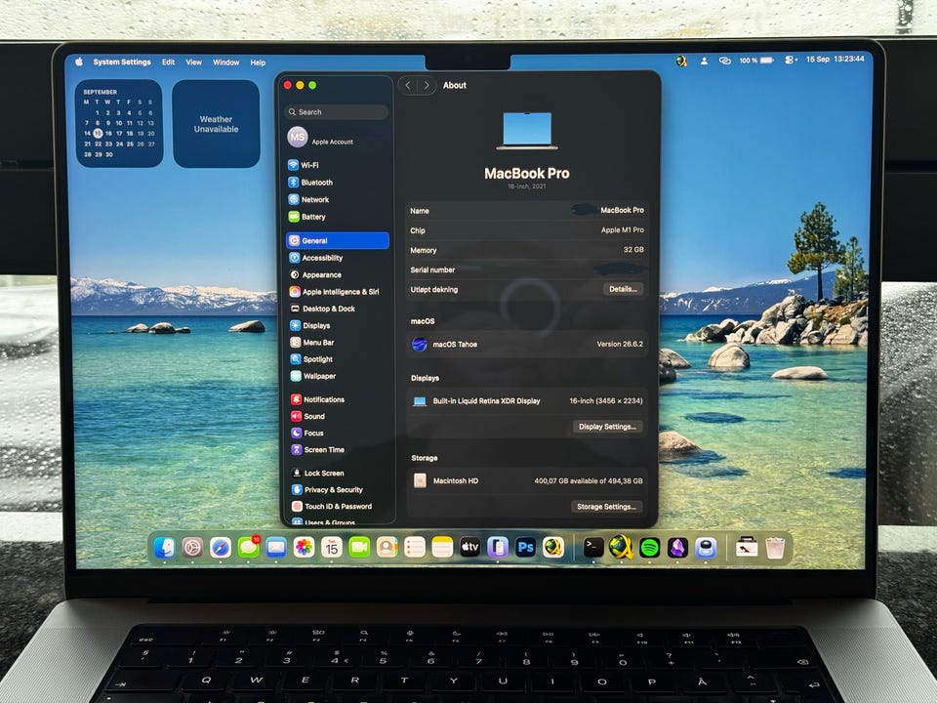
Task: Open Terminal from the Dock
Action: 592,548
